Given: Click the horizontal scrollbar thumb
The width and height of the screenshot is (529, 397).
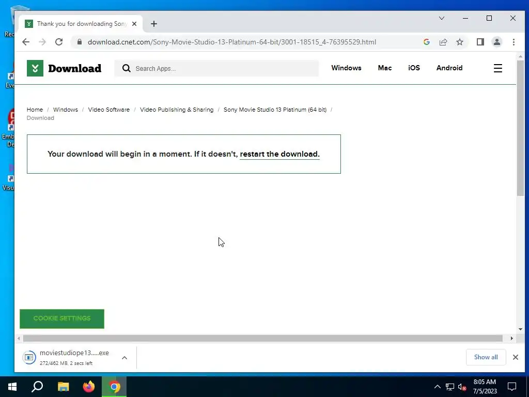Looking at the screenshot, I should (263, 338).
